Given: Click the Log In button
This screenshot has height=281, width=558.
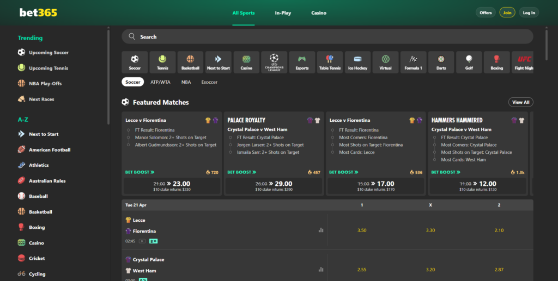Looking at the screenshot, I should [529, 13].
